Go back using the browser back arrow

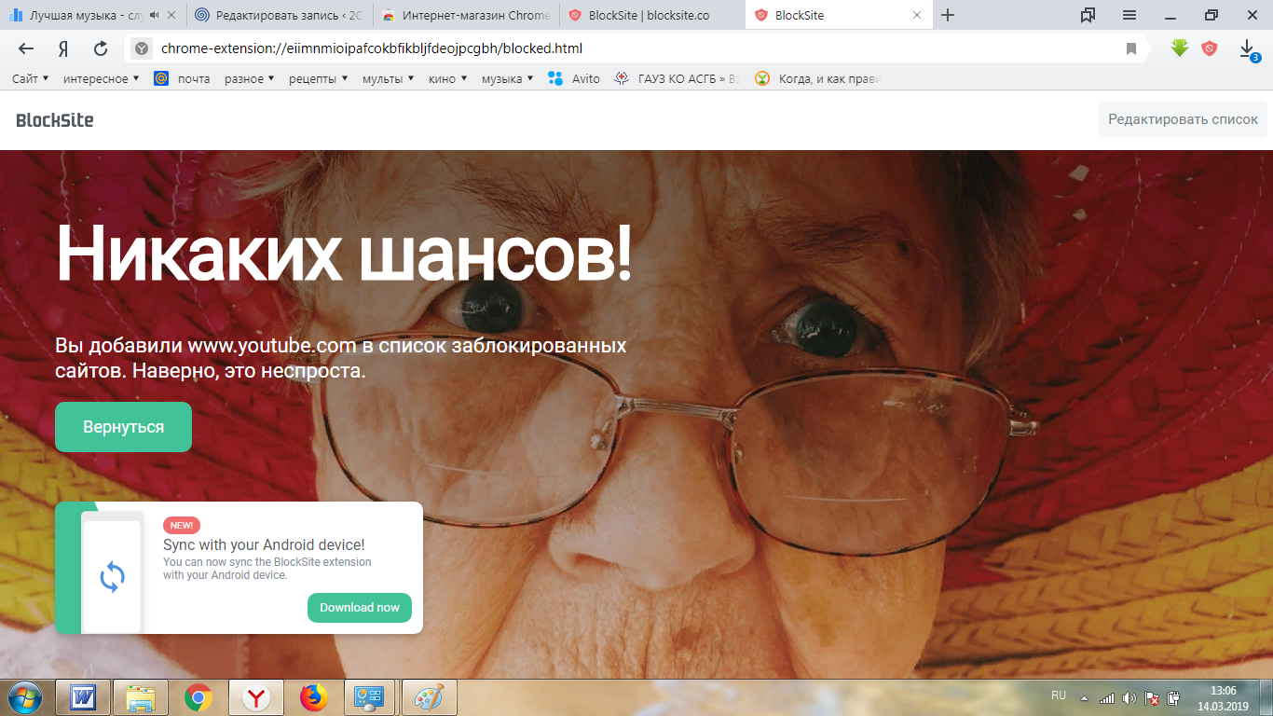(x=26, y=48)
